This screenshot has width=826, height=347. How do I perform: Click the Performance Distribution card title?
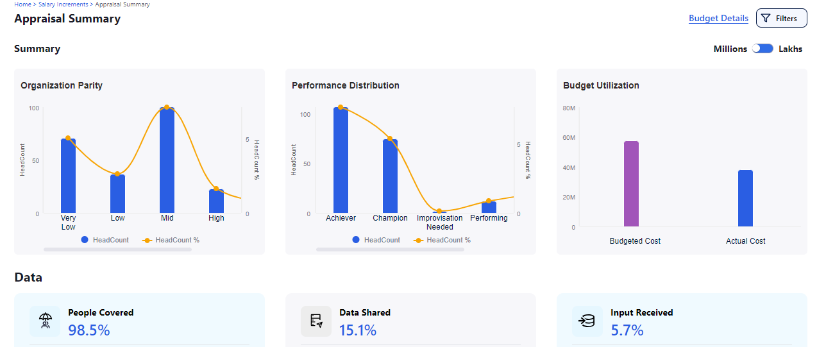click(346, 85)
